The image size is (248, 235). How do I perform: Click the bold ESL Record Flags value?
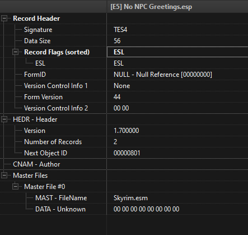pyautogui.click(x=119, y=52)
